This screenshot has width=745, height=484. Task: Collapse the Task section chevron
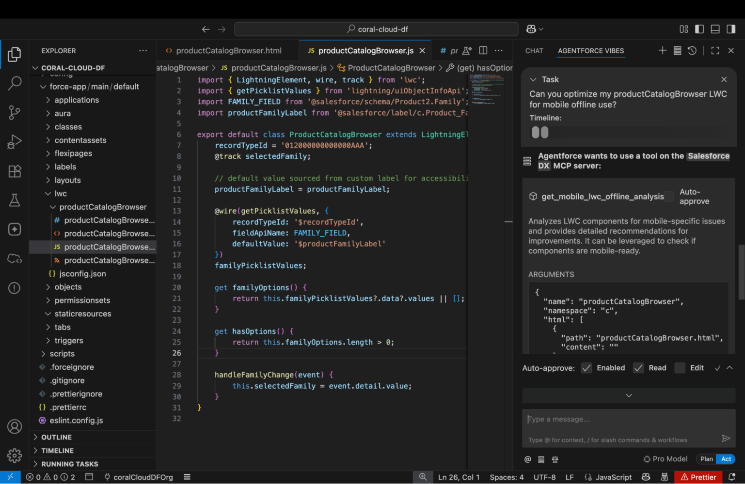(533, 79)
